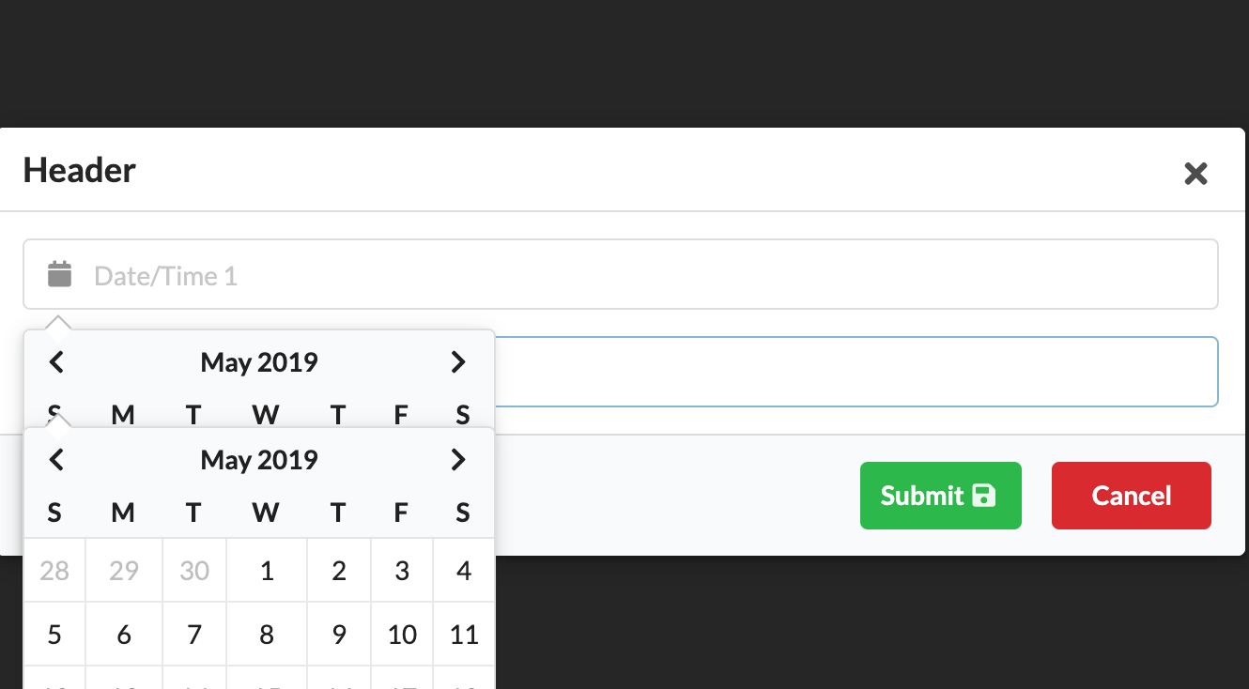The height and width of the screenshot is (689, 1249).
Task: Go to next month on the top calendar
Action: [x=458, y=361]
